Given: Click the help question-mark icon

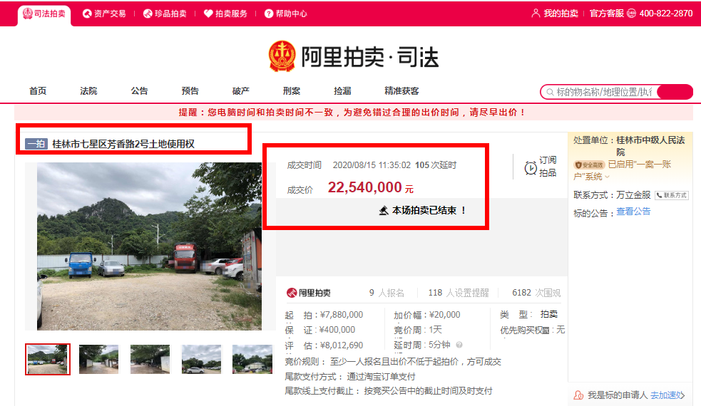Looking at the screenshot, I should point(269,14).
